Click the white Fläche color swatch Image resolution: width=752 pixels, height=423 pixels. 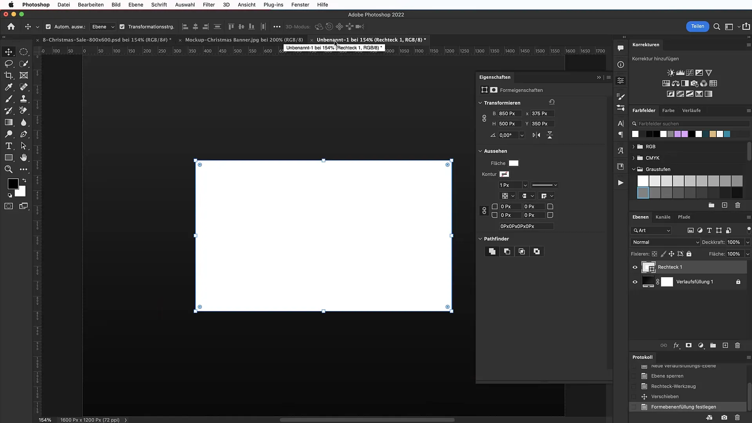(x=513, y=163)
